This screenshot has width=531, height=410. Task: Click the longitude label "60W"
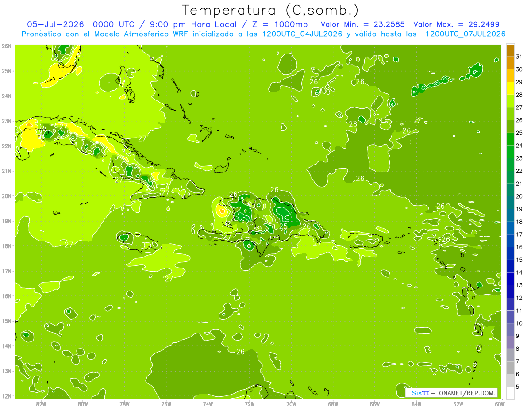500,404
